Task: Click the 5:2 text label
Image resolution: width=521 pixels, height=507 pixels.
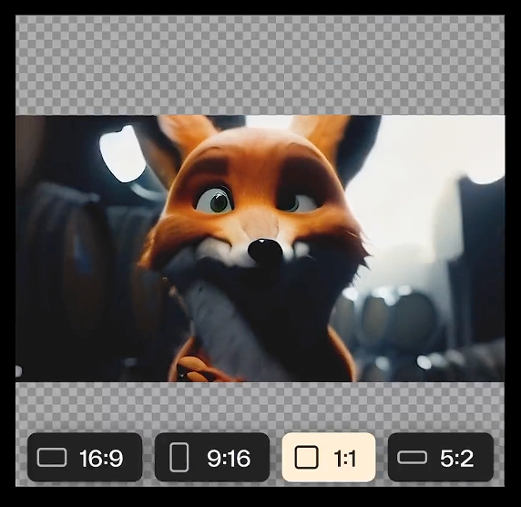Action: coord(457,459)
